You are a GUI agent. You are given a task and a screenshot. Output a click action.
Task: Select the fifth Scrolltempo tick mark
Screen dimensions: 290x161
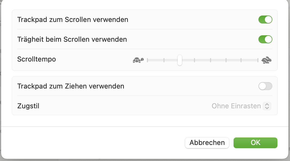click(x=211, y=60)
